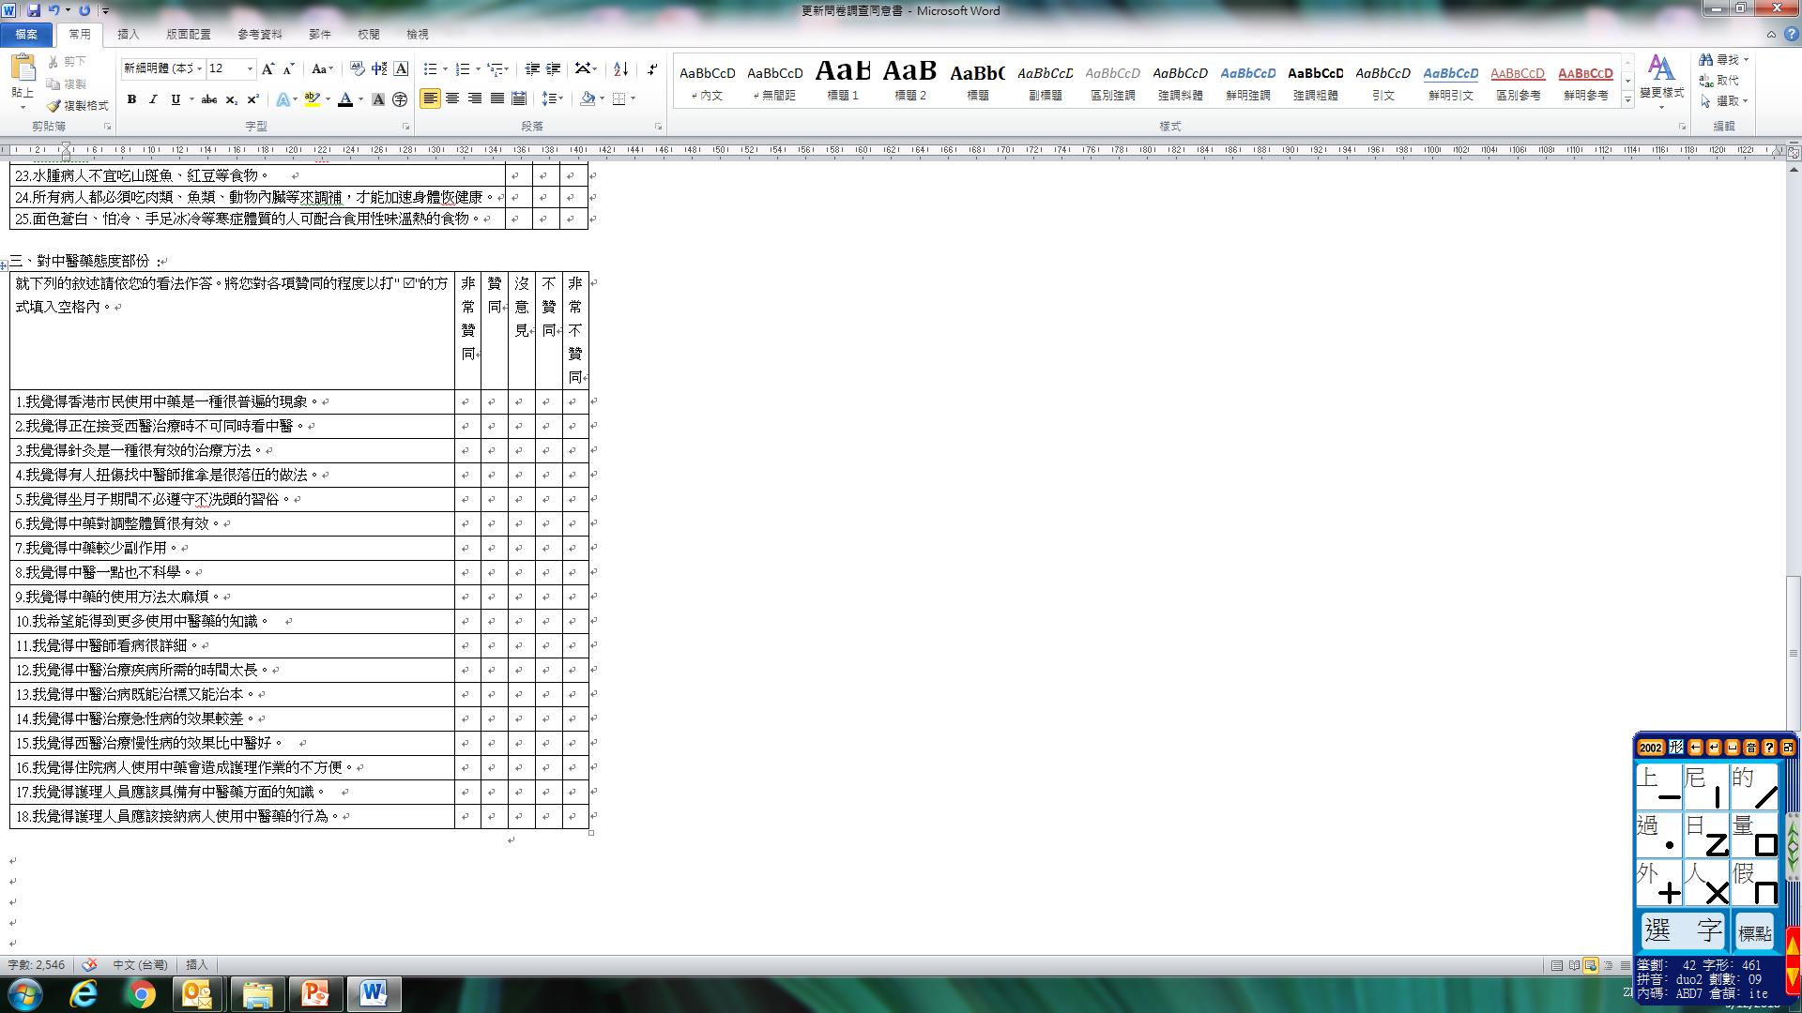
Task: Switch to the 插入 ribbon tab
Action: click(129, 34)
